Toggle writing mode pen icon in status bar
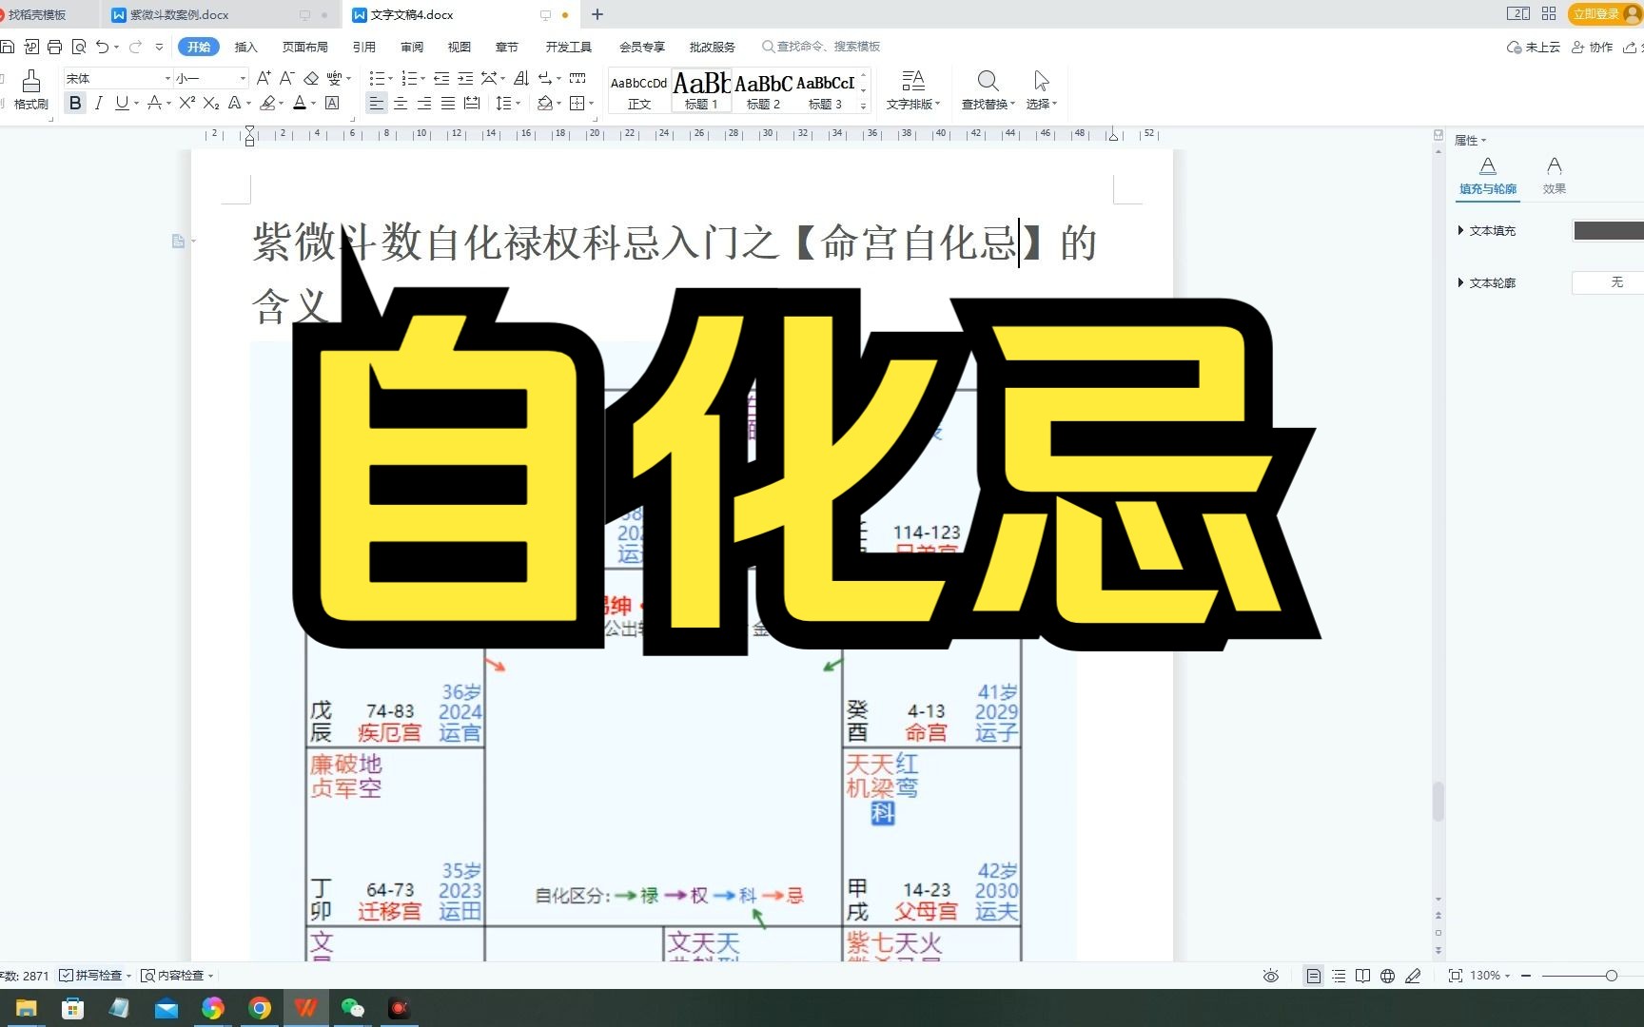Image resolution: width=1644 pixels, height=1027 pixels. coord(1413,976)
